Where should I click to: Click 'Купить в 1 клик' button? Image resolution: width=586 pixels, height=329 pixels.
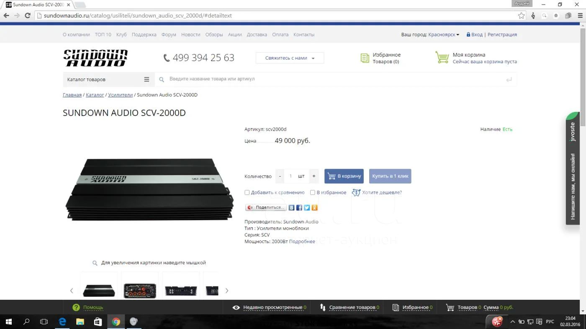pyautogui.click(x=390, y=176)
